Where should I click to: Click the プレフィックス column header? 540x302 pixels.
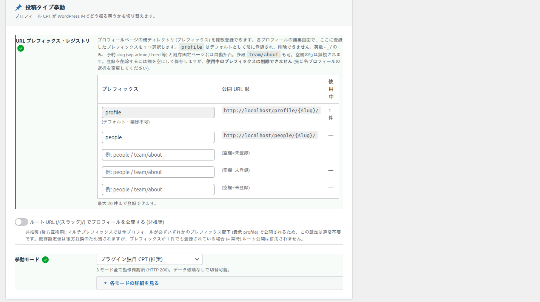(120, 89)
